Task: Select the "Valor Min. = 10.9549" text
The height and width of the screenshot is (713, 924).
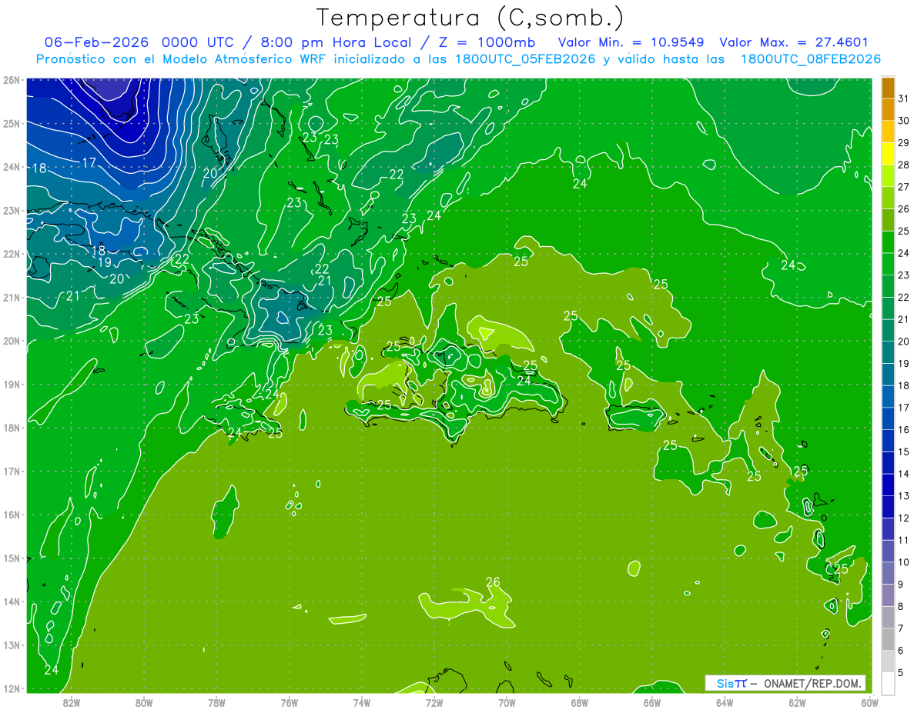Action: 632,42
